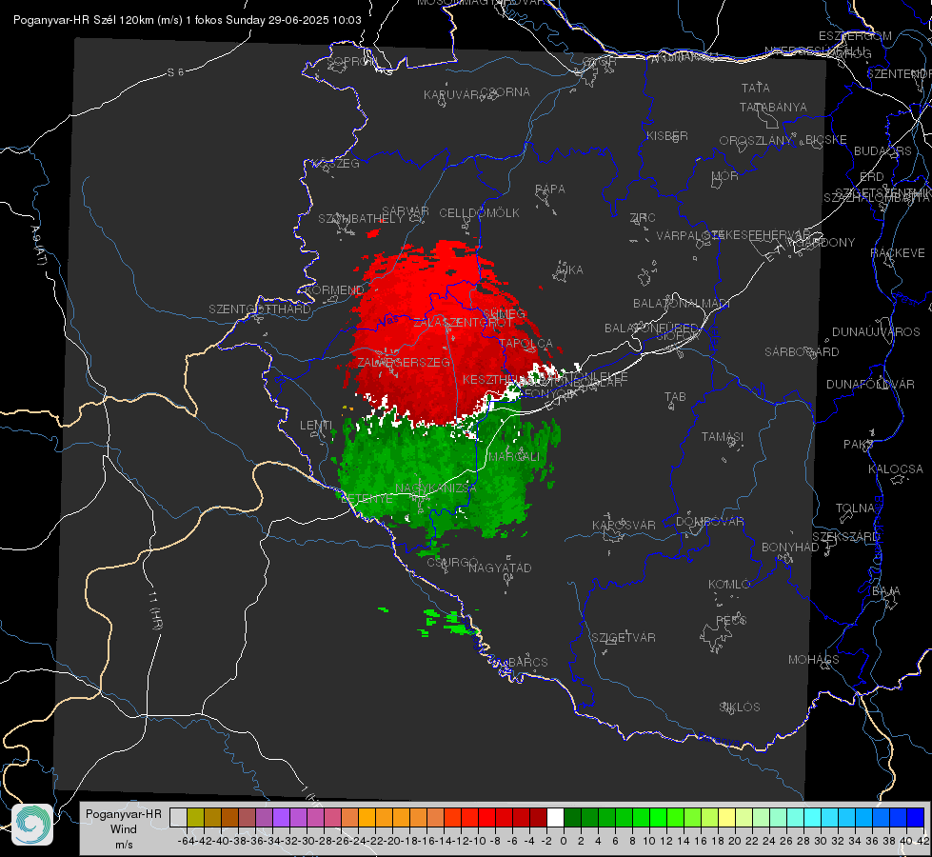
Task: Click the DUNAFÖLDVÁR label
Action: coord(870,384)
